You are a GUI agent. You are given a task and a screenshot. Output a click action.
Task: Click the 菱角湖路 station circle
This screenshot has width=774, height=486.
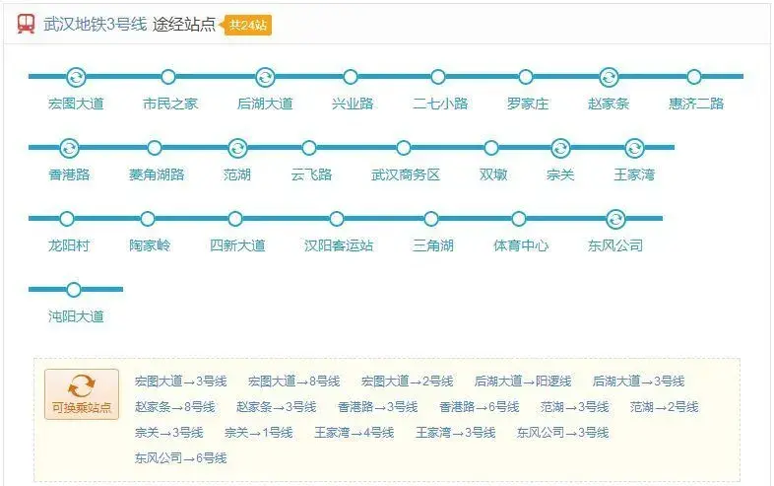coord(155,148)
